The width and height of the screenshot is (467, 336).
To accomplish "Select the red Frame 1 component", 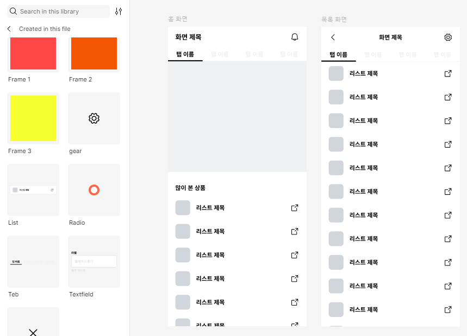I will [x=33, y=54].
